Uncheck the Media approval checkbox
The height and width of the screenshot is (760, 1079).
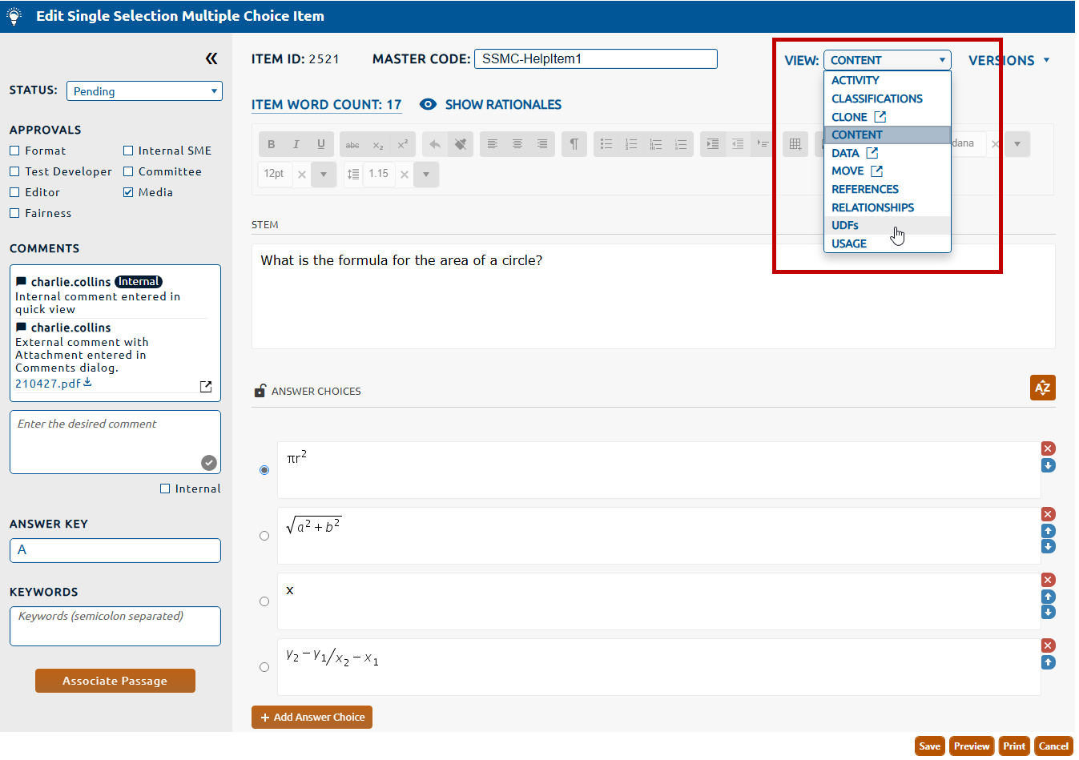coord(128,192)
